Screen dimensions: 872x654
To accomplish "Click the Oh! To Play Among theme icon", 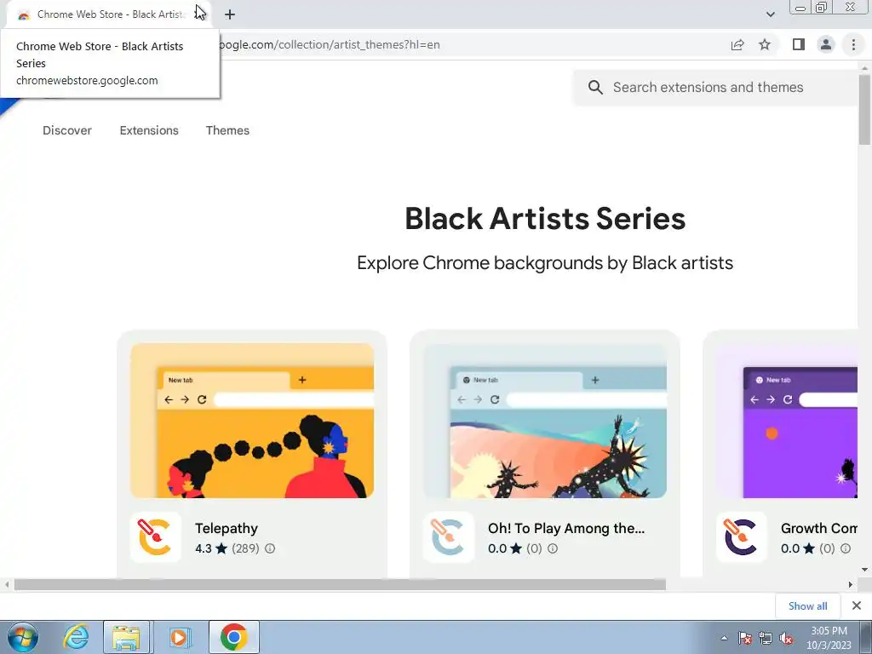I will (448, 537).
